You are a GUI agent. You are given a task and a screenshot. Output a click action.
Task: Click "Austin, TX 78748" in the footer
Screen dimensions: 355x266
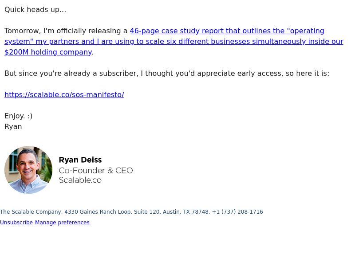[185, 212]
